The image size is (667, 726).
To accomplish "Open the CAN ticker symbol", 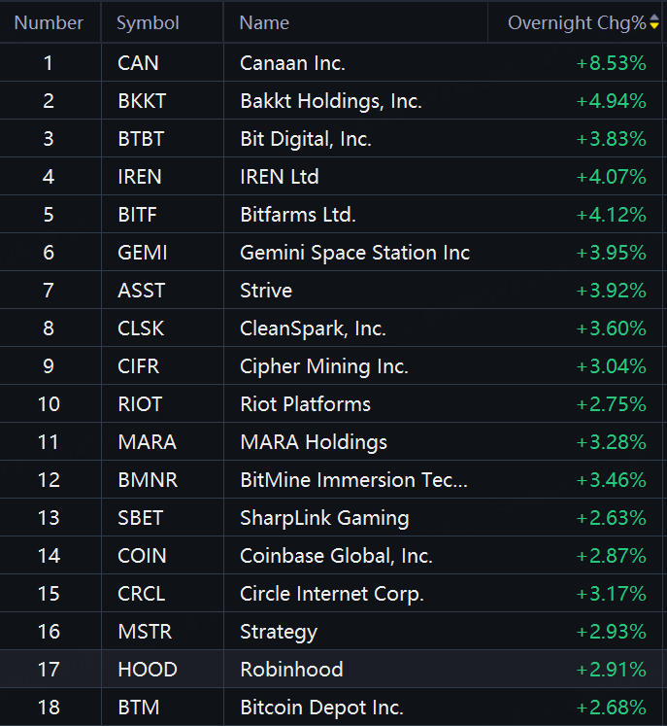I will point(138,63).
